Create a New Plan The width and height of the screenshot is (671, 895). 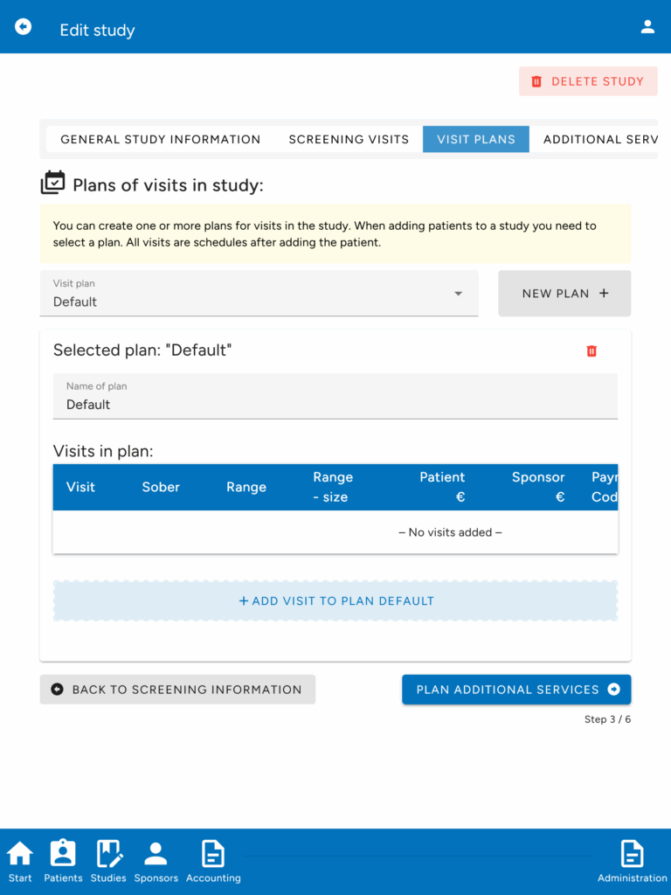point(564,294)
